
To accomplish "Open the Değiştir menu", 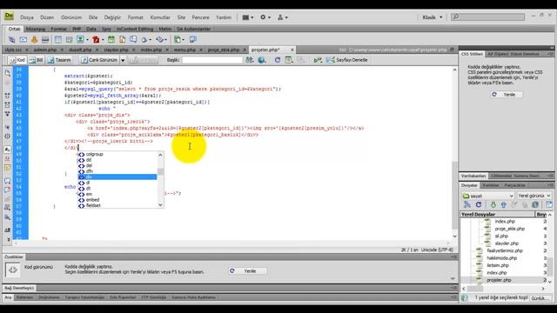I will tap(112, 17).
